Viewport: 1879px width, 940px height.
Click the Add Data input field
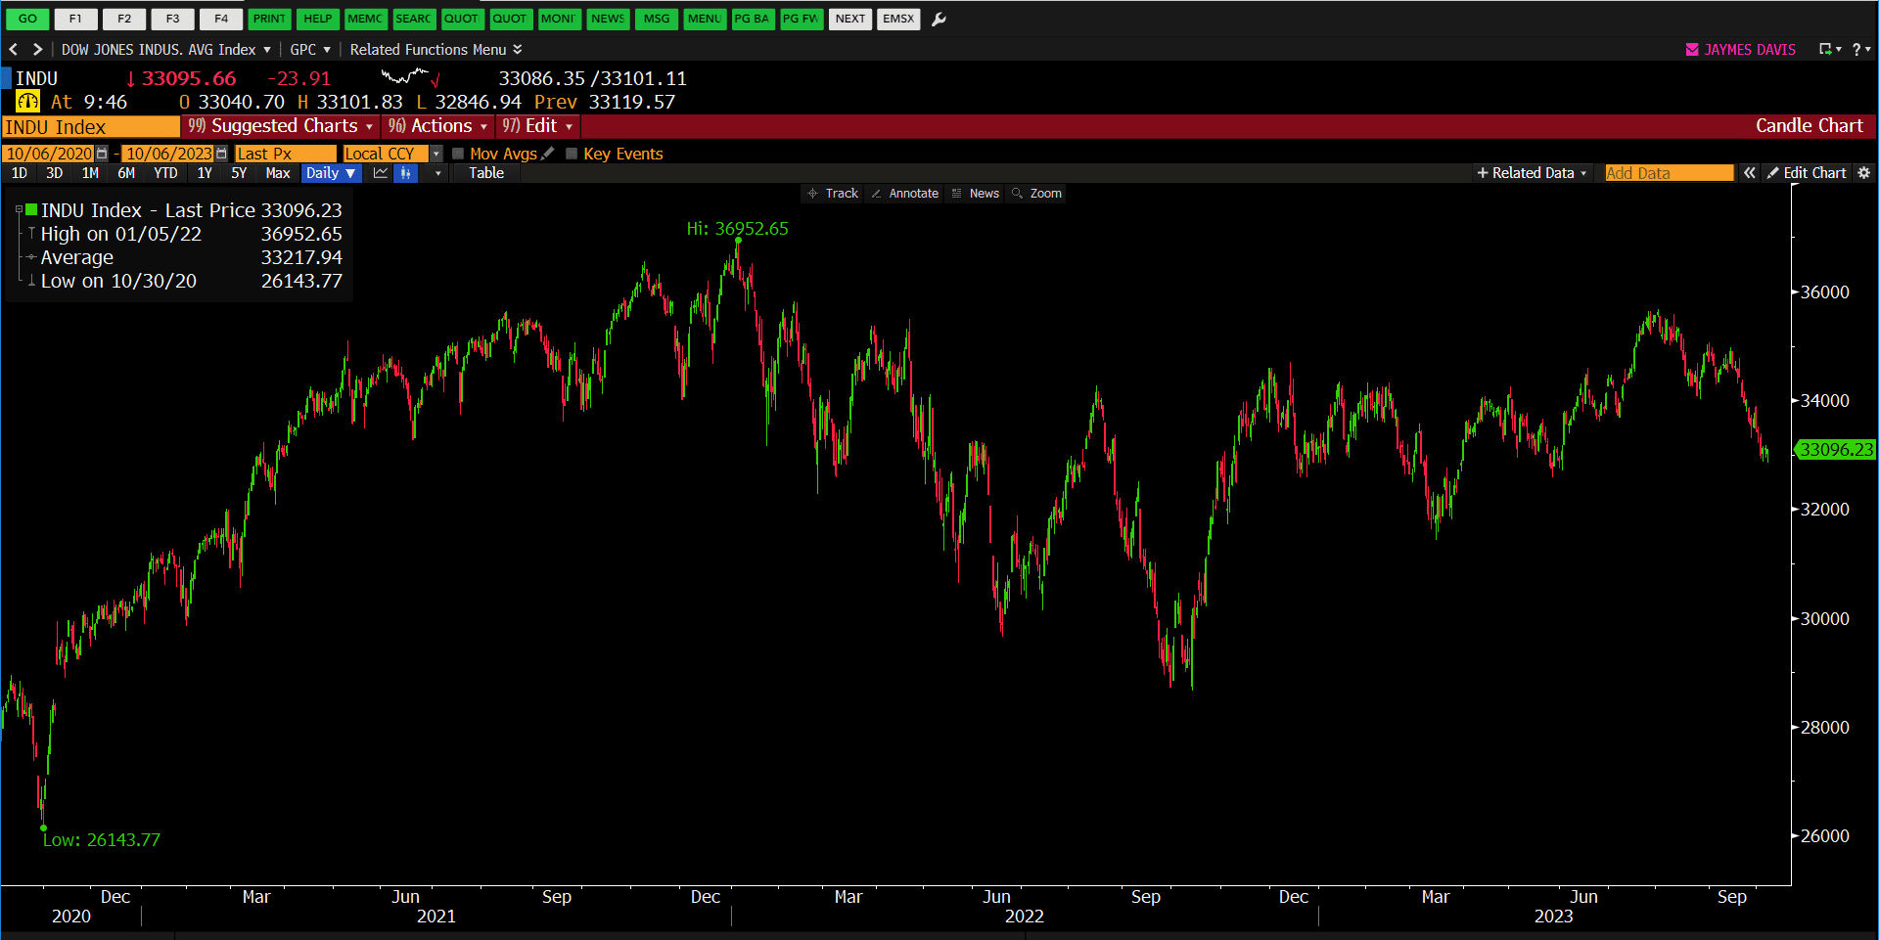tap(1669, 173)
